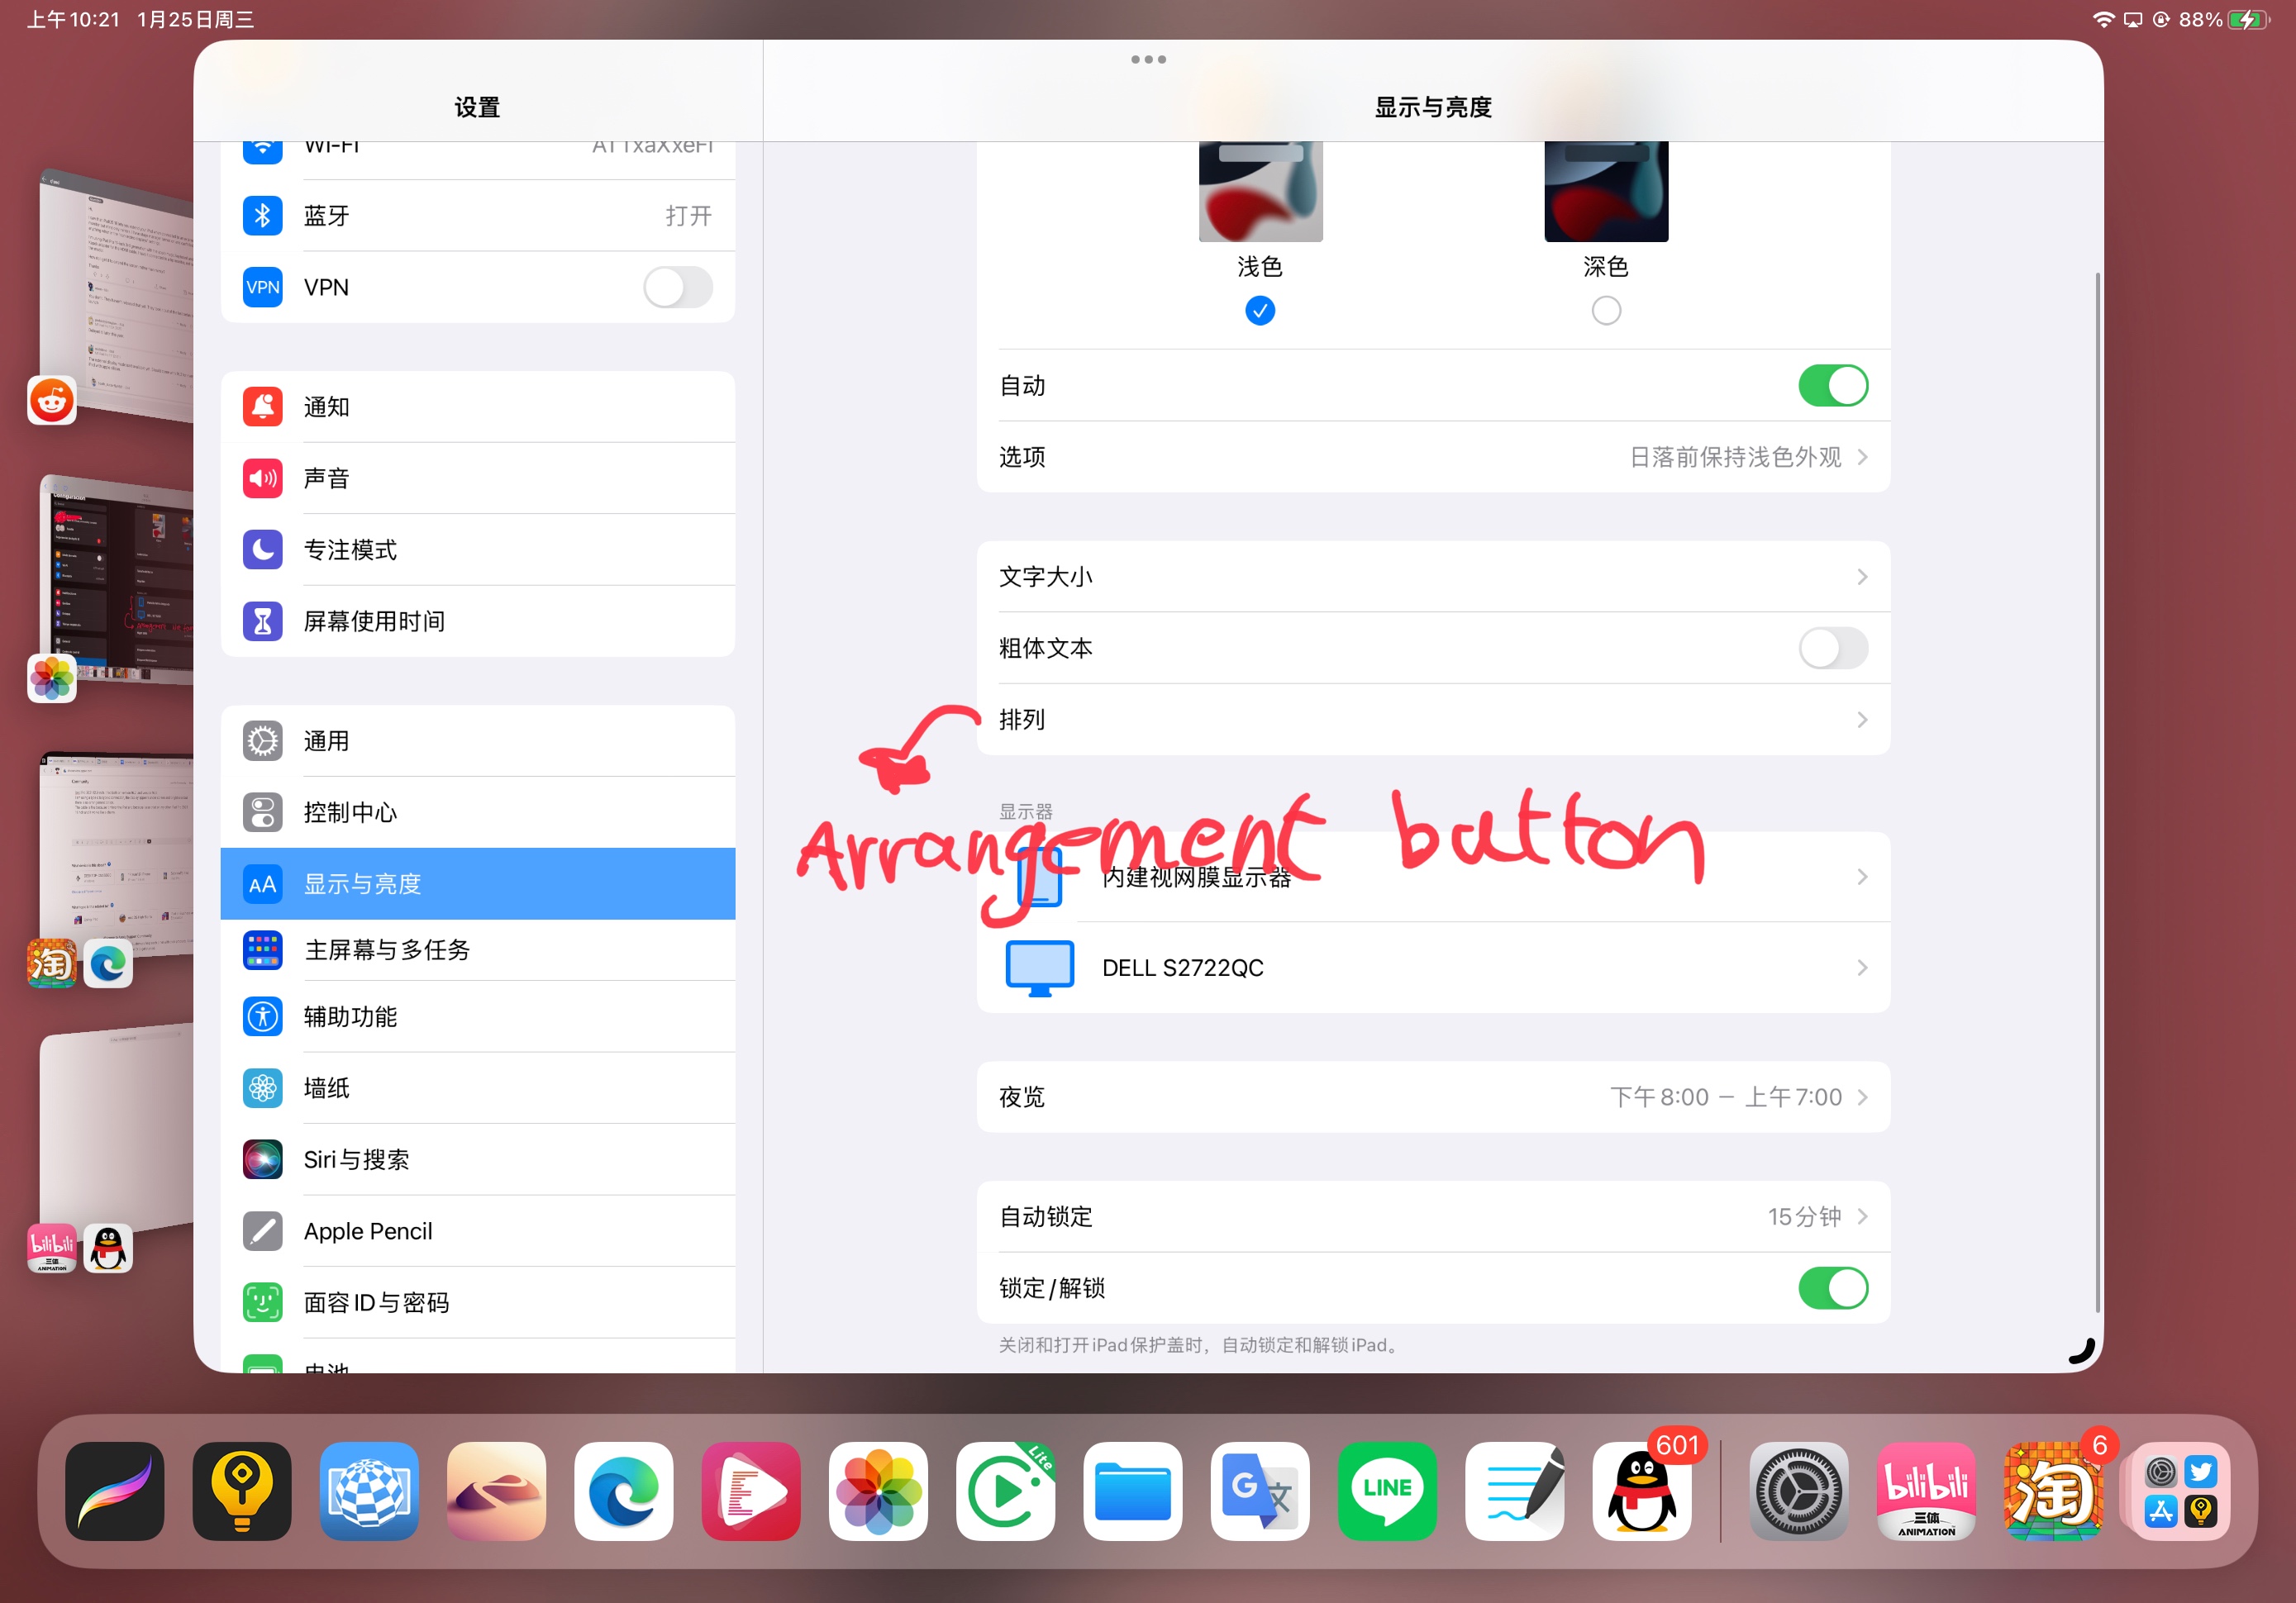Enable the 粗体文本 bold text switch

click(x=1832, y=648)
